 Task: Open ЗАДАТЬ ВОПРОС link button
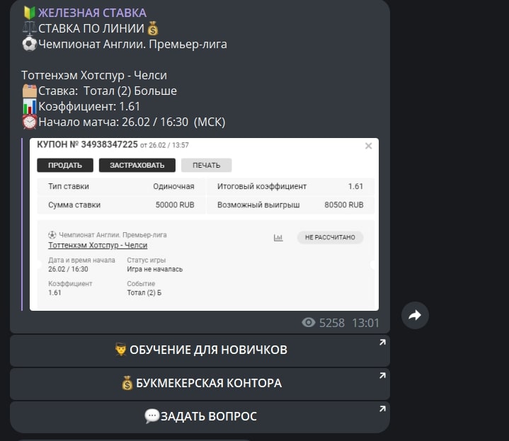click(200, 417)
